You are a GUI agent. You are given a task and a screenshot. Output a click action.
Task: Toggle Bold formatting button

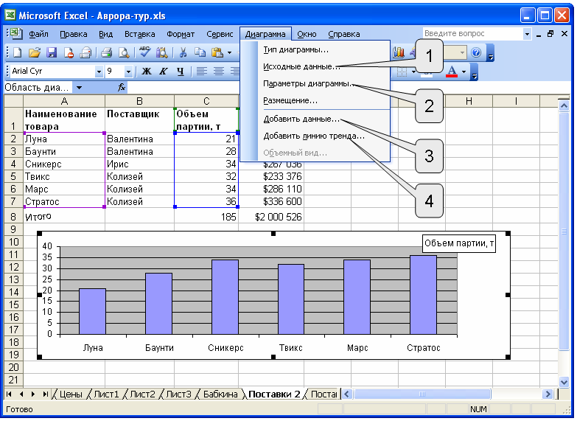pyautogui.click(x=147, y=71)
